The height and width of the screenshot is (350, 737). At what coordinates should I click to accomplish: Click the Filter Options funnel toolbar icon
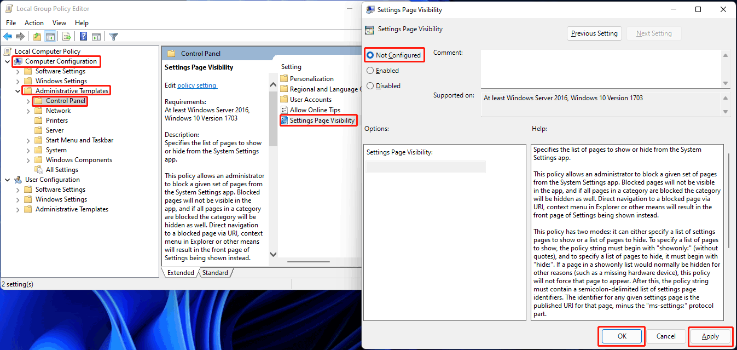coord(113,36)
